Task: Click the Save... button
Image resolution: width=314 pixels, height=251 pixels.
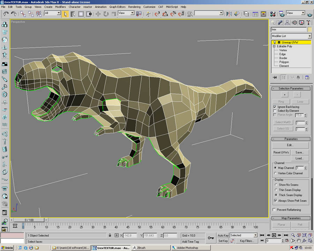Action: click(300, 152)
